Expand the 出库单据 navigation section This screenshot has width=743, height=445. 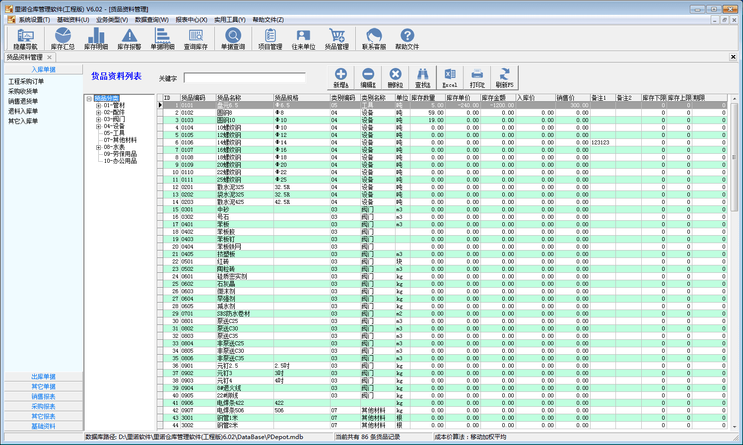coord(44,377)
